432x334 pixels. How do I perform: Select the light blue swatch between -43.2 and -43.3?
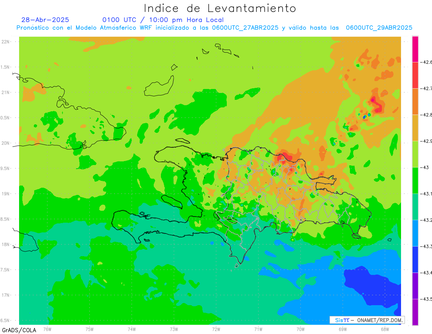pyautogui.click(x=415, y=233)
